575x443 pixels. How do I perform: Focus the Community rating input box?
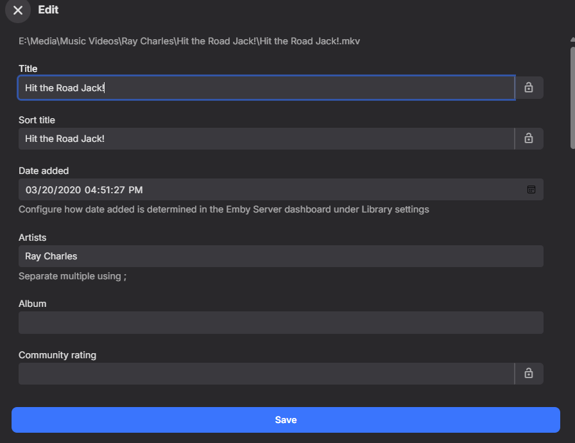tap(266, 374)
